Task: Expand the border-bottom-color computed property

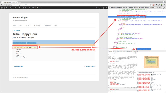Action: [x=138, y=74]
